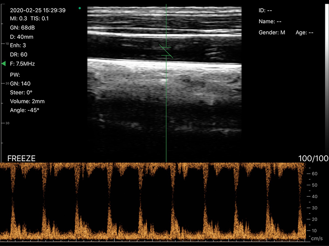Select the PW sample gate on the vessel
The height and width of the screenshot is (246, 329).
(166, 51)
